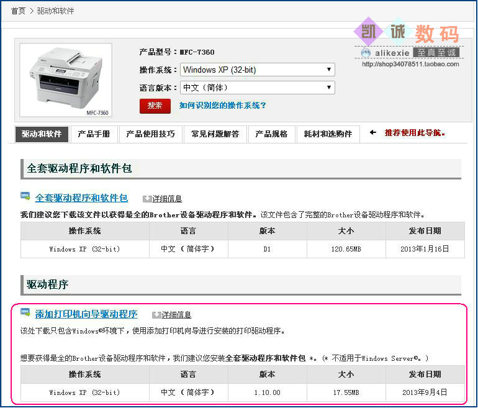Click the 120.65MB size cell

point(346,249)
